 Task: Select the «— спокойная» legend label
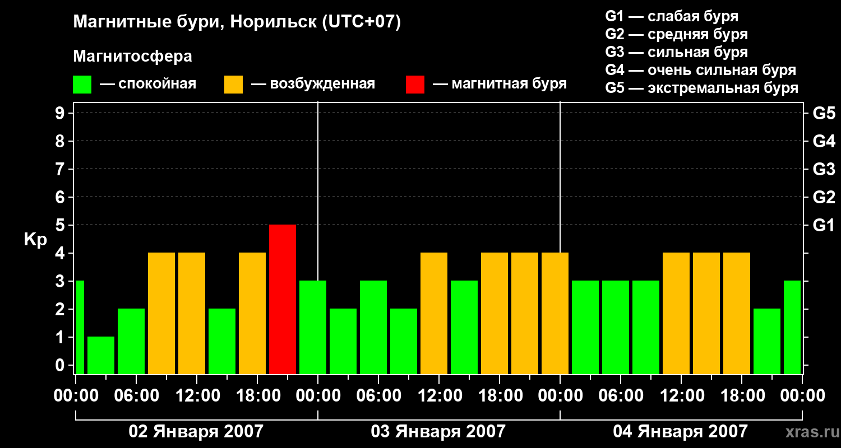click(148, 84)
